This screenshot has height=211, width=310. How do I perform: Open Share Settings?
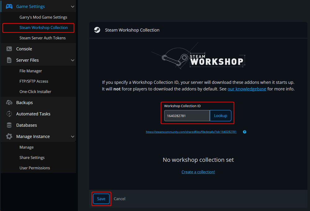[32, 158]
